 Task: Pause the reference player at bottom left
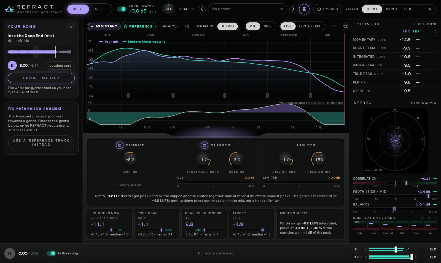pyautogui.click(x=10, y=253)
